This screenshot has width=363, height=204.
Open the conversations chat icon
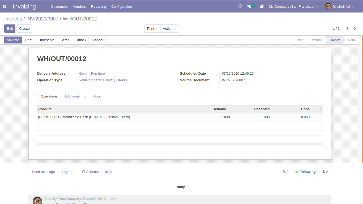[250, 6]
